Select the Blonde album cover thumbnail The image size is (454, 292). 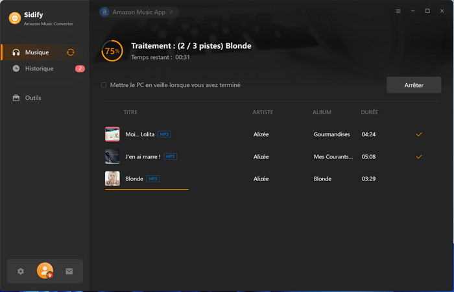coord(112,178)
